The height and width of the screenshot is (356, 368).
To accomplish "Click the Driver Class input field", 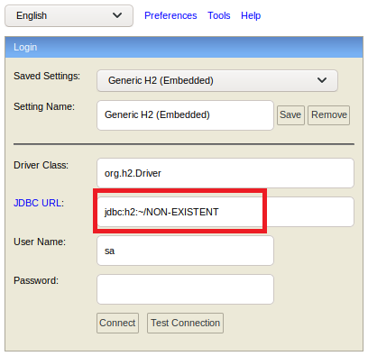I will coord(225,173).
